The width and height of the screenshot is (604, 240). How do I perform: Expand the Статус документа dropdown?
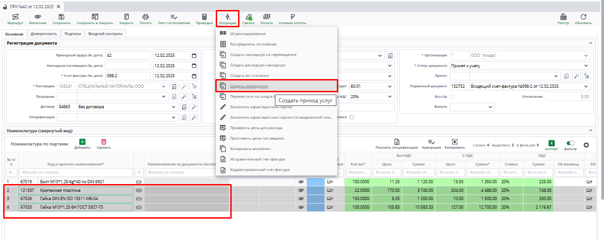(x=585, y=66)
